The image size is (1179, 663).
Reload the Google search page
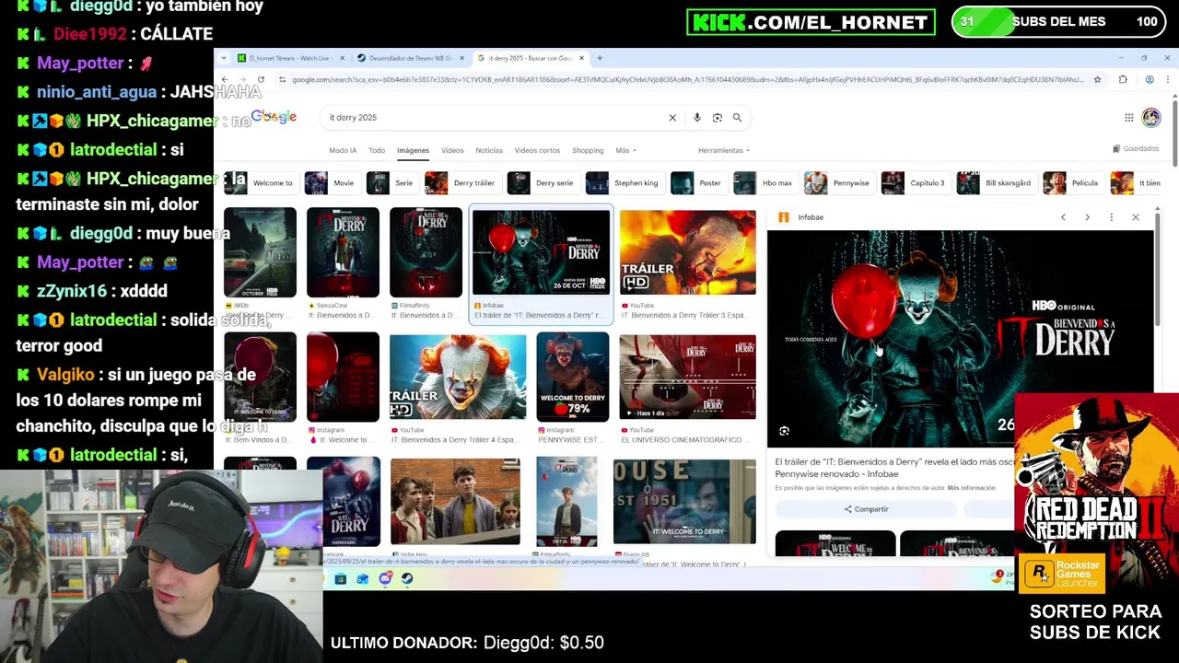(261, 80)
